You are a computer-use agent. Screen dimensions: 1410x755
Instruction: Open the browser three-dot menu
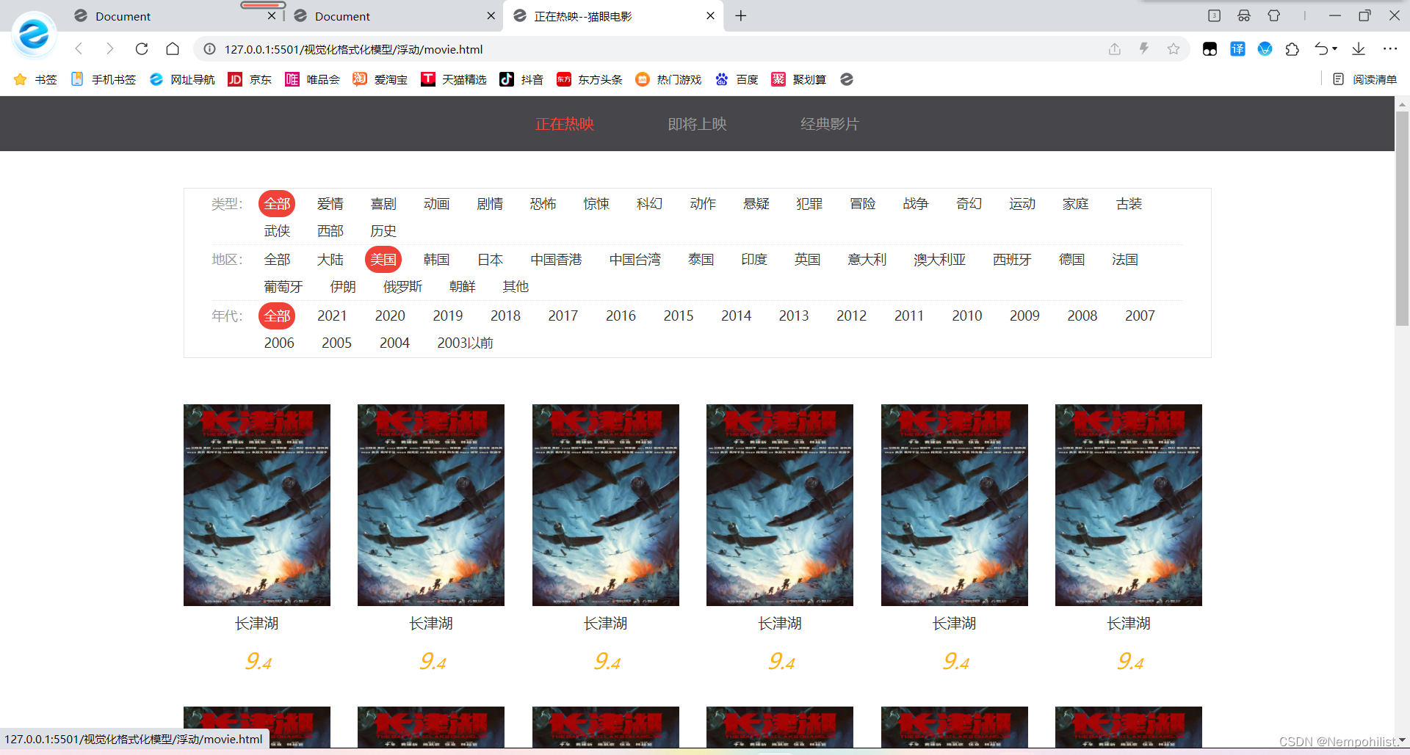point(1390,49)
